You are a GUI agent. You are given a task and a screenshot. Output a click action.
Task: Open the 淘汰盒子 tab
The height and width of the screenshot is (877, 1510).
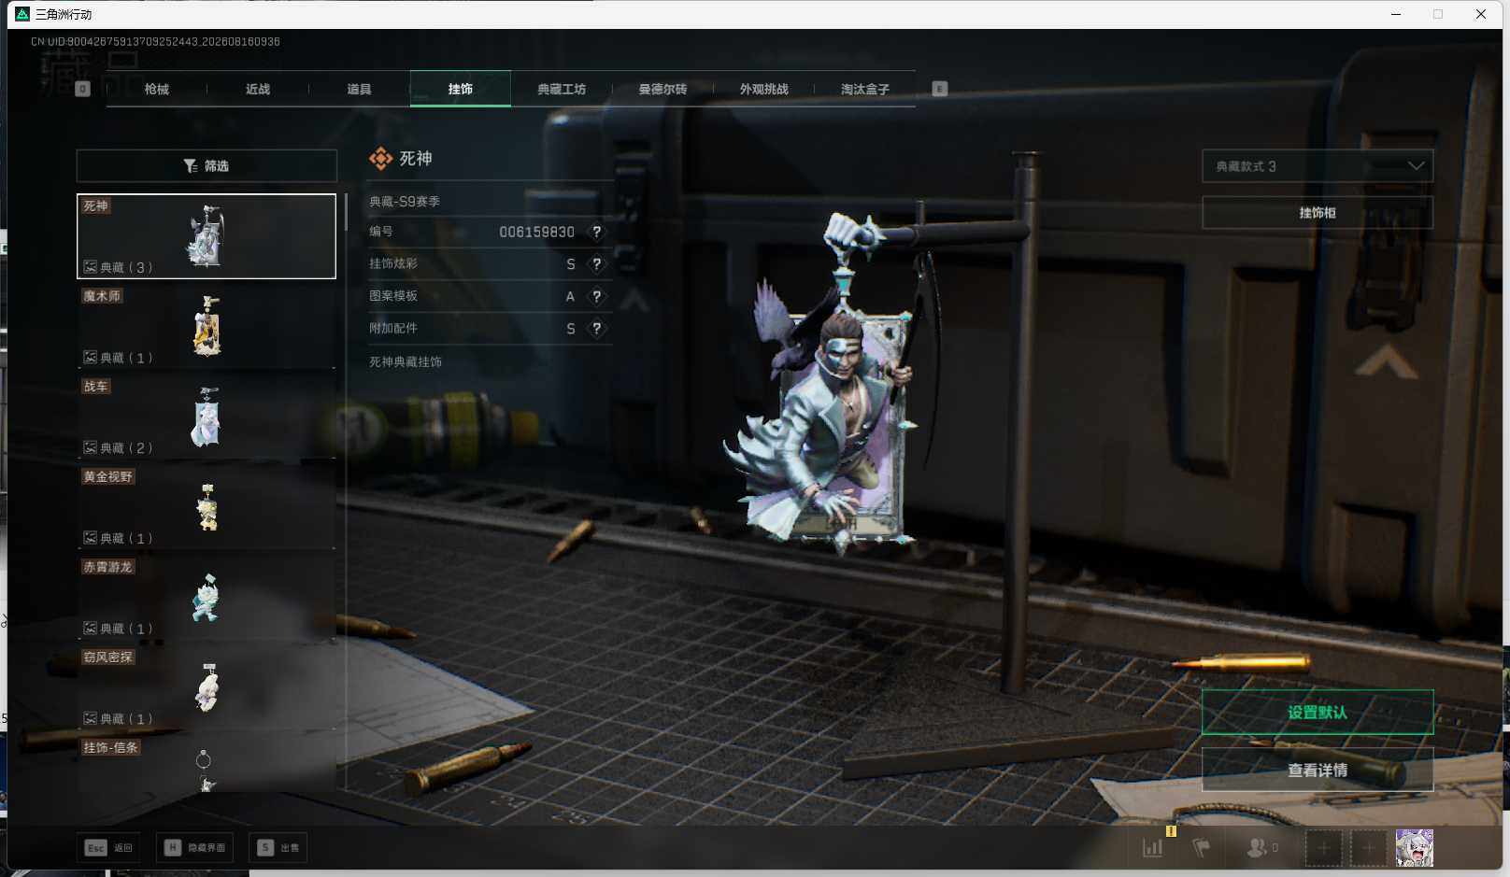click(x=864, y=89)
